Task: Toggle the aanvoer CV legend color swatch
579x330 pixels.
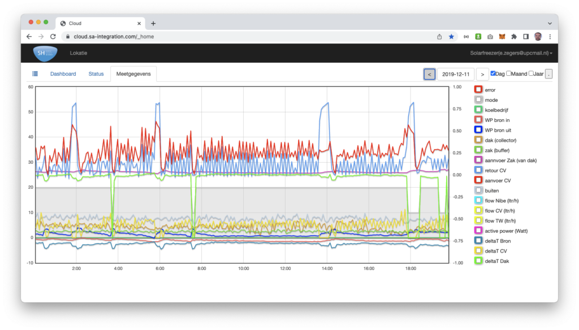Action: click(x=478, y=180)
